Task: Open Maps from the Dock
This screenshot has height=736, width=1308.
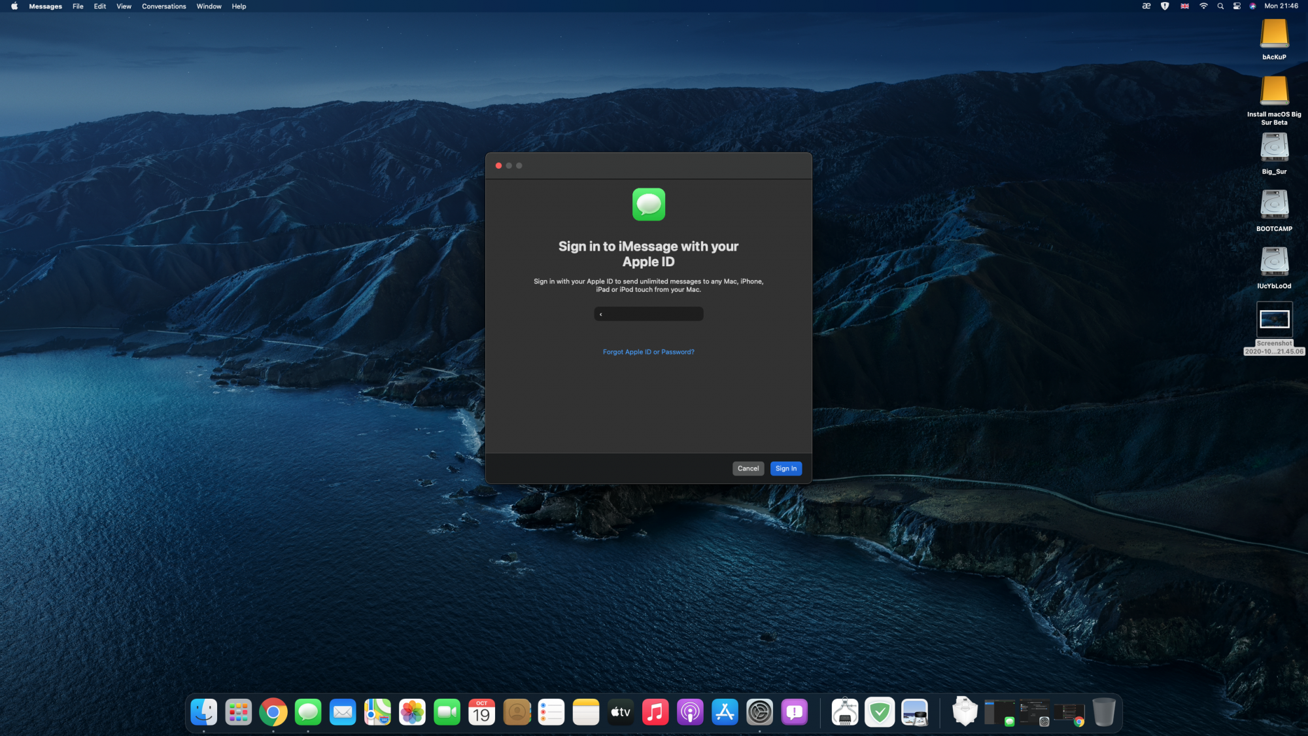Action: tap(377, 712)
